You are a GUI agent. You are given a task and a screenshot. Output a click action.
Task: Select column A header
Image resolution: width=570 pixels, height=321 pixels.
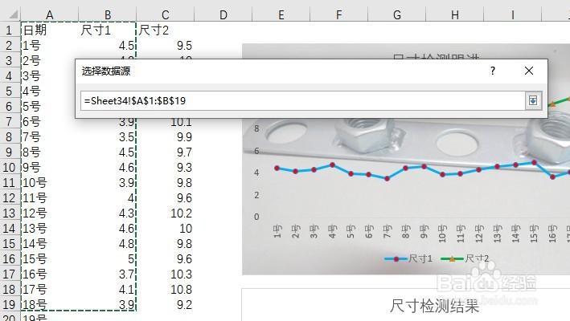coord(50,14)
